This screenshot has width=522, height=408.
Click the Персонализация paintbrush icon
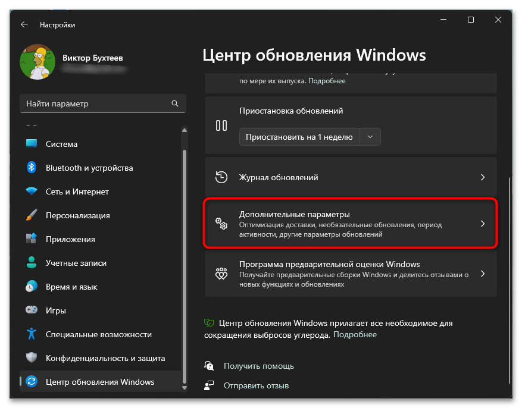[x=32, y=215]
